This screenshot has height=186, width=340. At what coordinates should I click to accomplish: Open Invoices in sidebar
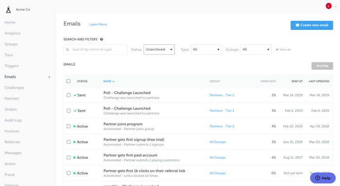[12, 131]
